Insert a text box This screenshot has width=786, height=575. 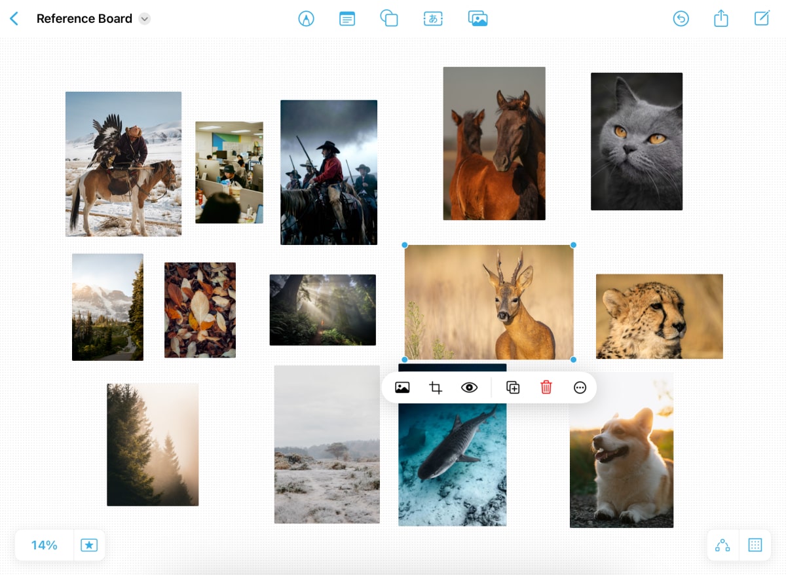pos(433,19)
